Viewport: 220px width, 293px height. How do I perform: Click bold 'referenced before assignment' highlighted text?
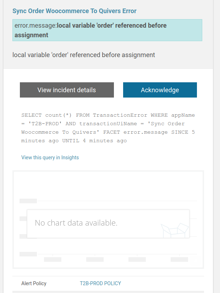117,26
